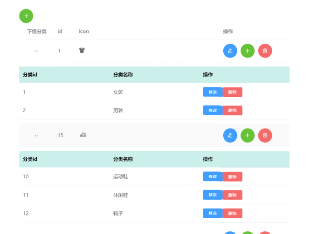Click the green plus icon for category 1

coord(247,51)
